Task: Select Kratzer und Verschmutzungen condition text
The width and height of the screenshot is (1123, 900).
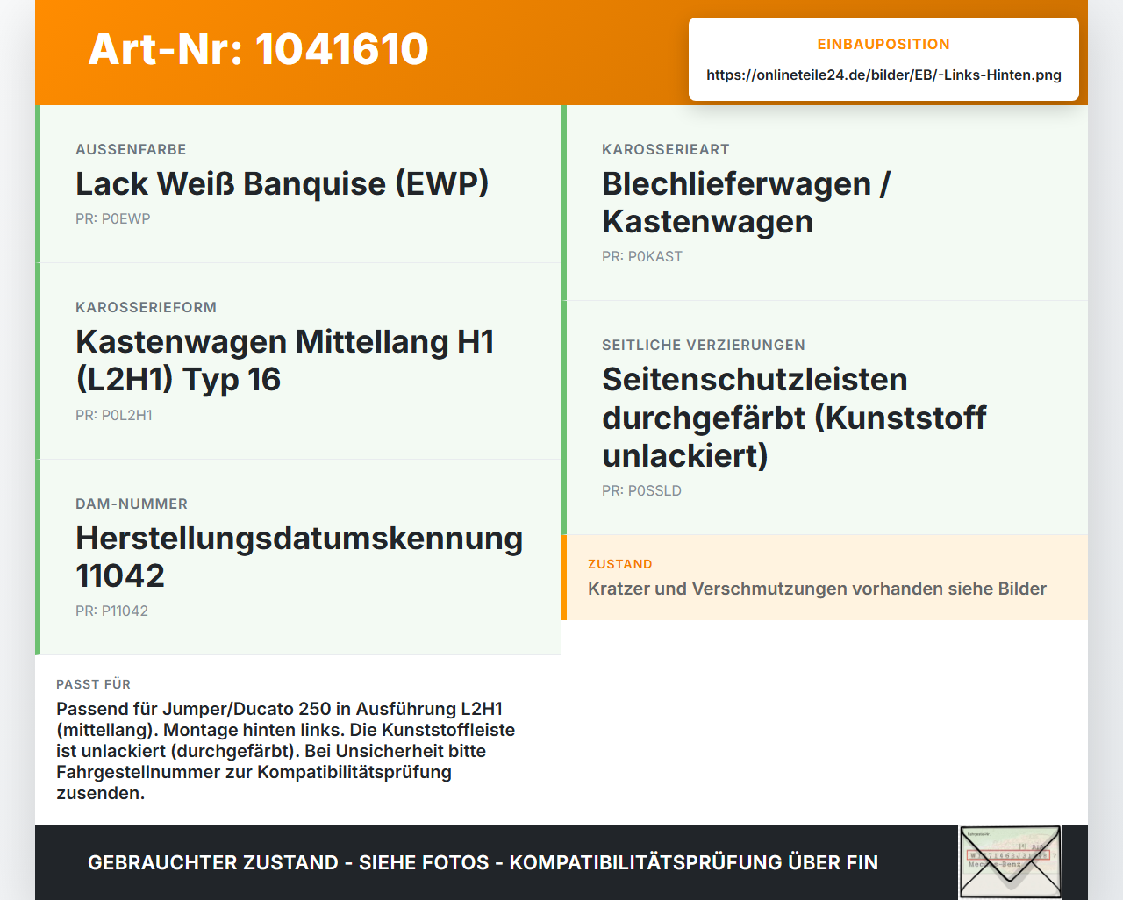Action: click(817, 589)
